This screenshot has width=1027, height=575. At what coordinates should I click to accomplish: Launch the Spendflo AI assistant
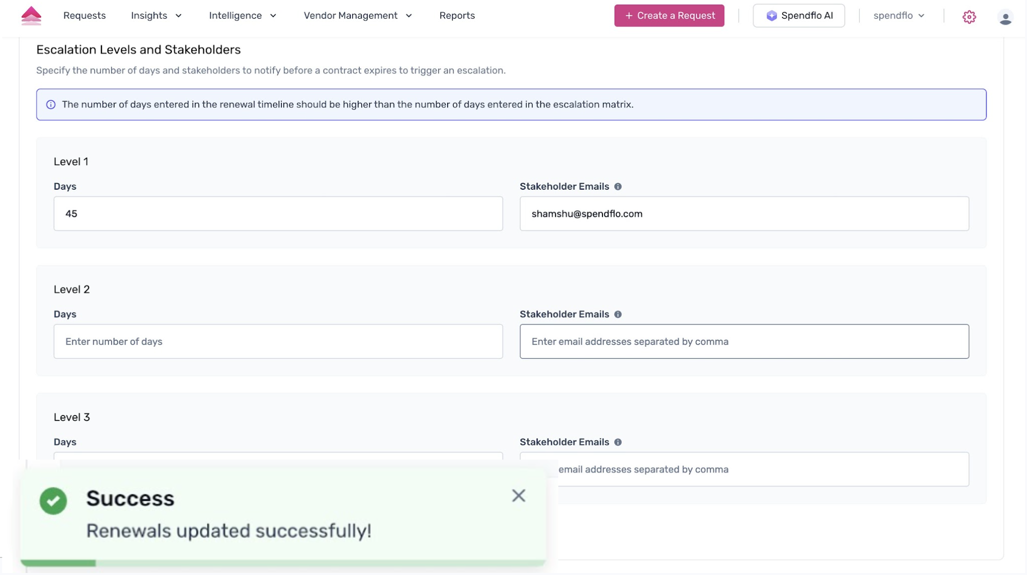[798, 16]
